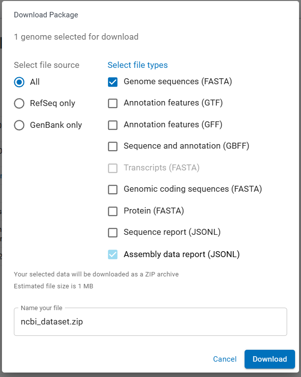Click the disabled Transcripts (FASTA) checkbox
The height and width of the screenshot is (377, 301).
tap(113, 168)
